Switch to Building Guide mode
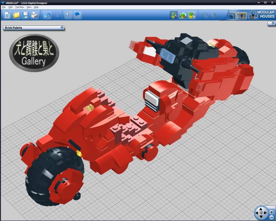This screenshot has width=276, height=221. pyautogui.click(x=192, y=15)
